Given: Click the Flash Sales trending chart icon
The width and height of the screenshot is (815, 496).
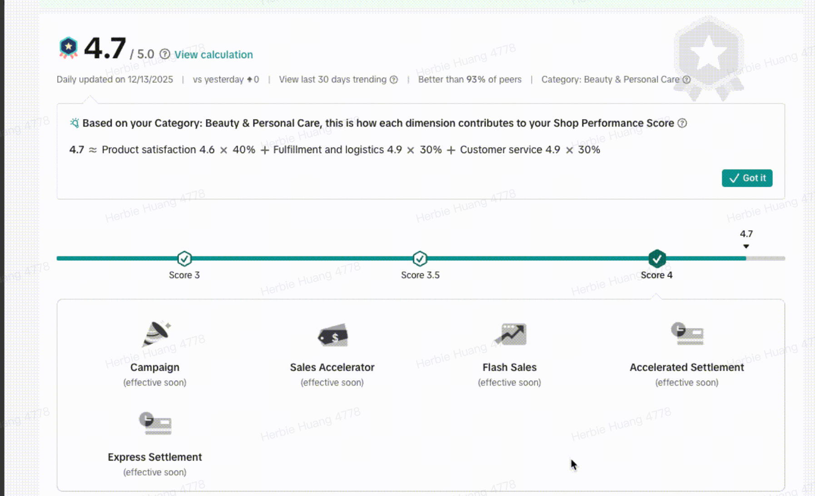Looking at the screenshot, I should pyautogui.click(x=510, y=334).
